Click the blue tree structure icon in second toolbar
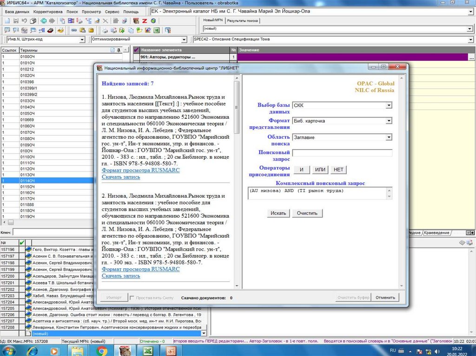Viewport: 476px width, 356px height. pos(41,30)
